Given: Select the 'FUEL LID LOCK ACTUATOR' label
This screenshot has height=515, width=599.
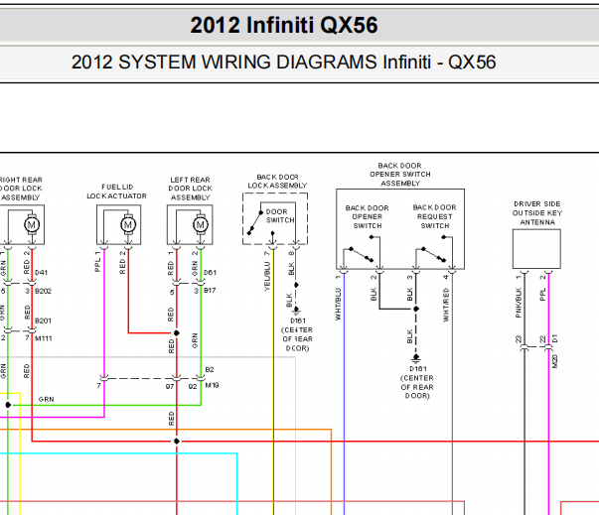Looking at the screenshot, I should (116, 192).
